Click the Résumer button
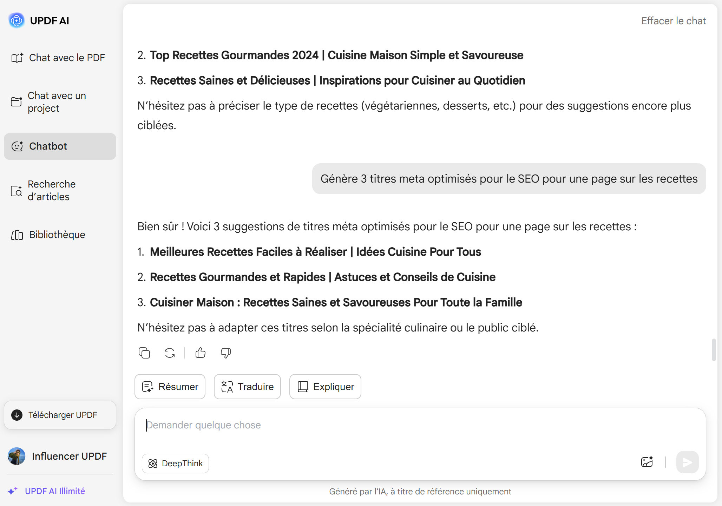 pos(170,387)
